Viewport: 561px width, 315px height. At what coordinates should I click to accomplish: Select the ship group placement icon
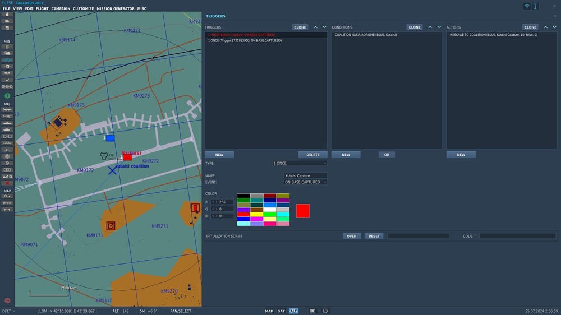[x=7, y=123]
